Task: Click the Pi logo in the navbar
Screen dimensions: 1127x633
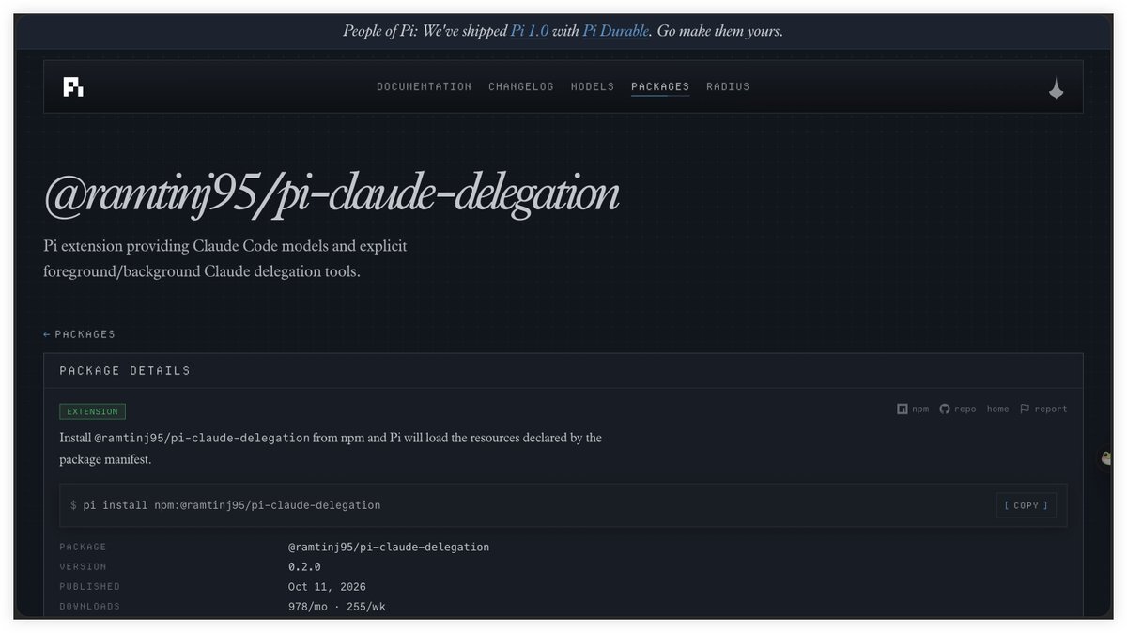Action: [x=73, y=87]
